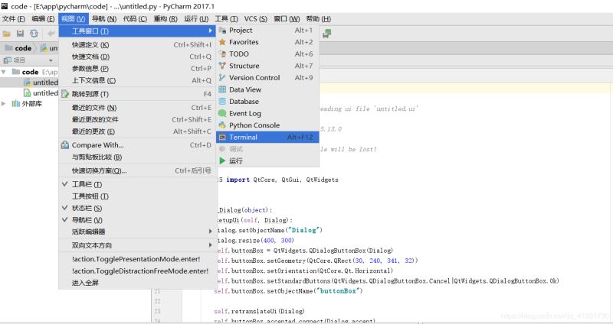Collapse the code project tree node
Screen dimensions: 613x324
(x=4, y=72)
